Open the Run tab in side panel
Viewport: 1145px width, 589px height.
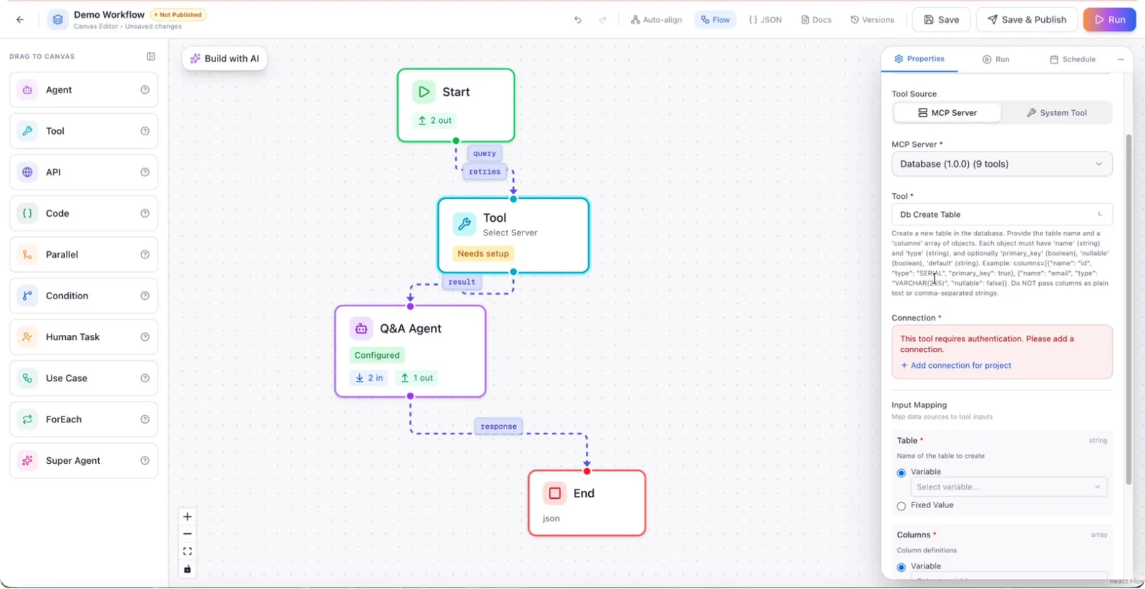(x=995, y=59)
